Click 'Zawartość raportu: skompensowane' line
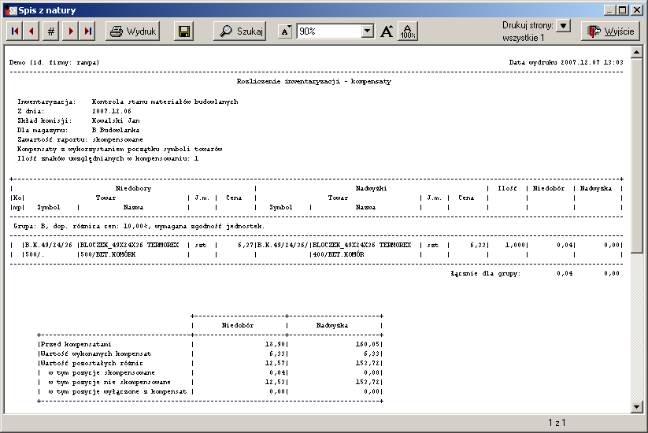The width and height of the screenshot is (648, 433). (x=80, y=139)
